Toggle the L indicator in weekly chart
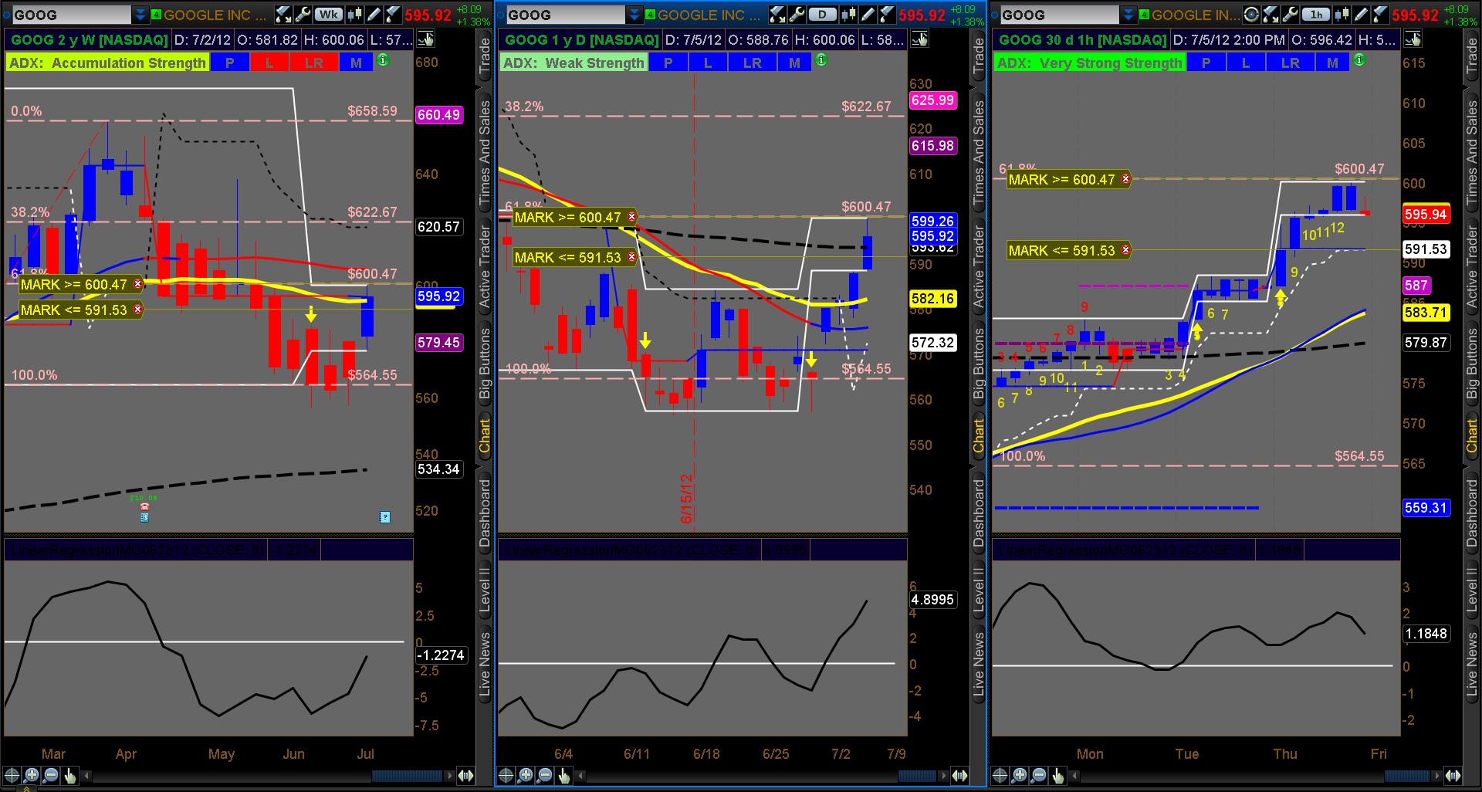Viewport: 1482px width, 792px height. [269, 63]
